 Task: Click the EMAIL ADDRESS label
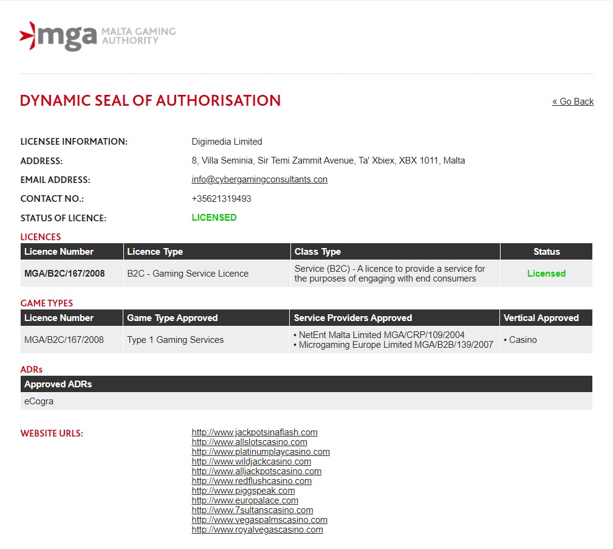point(55,180)
